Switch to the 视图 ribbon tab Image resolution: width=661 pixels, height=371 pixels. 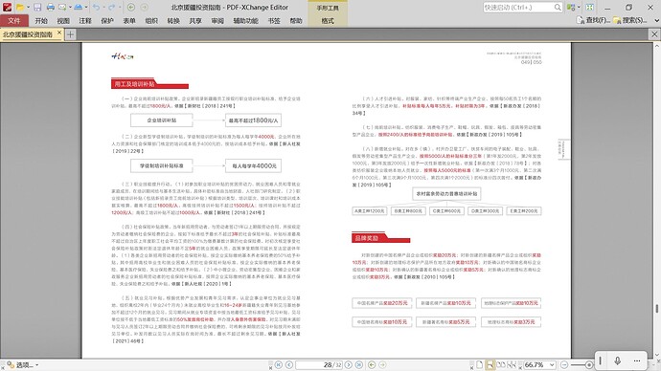tap(63, 21)
